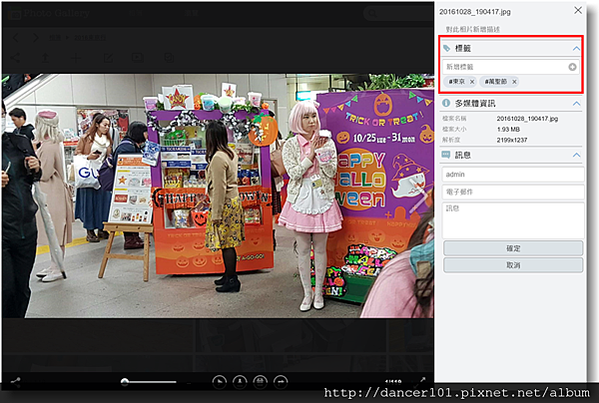The image size is (599, 403).
Task: Click the plus button to add tag
Action: pyautogui.click(x=572, y=67)
